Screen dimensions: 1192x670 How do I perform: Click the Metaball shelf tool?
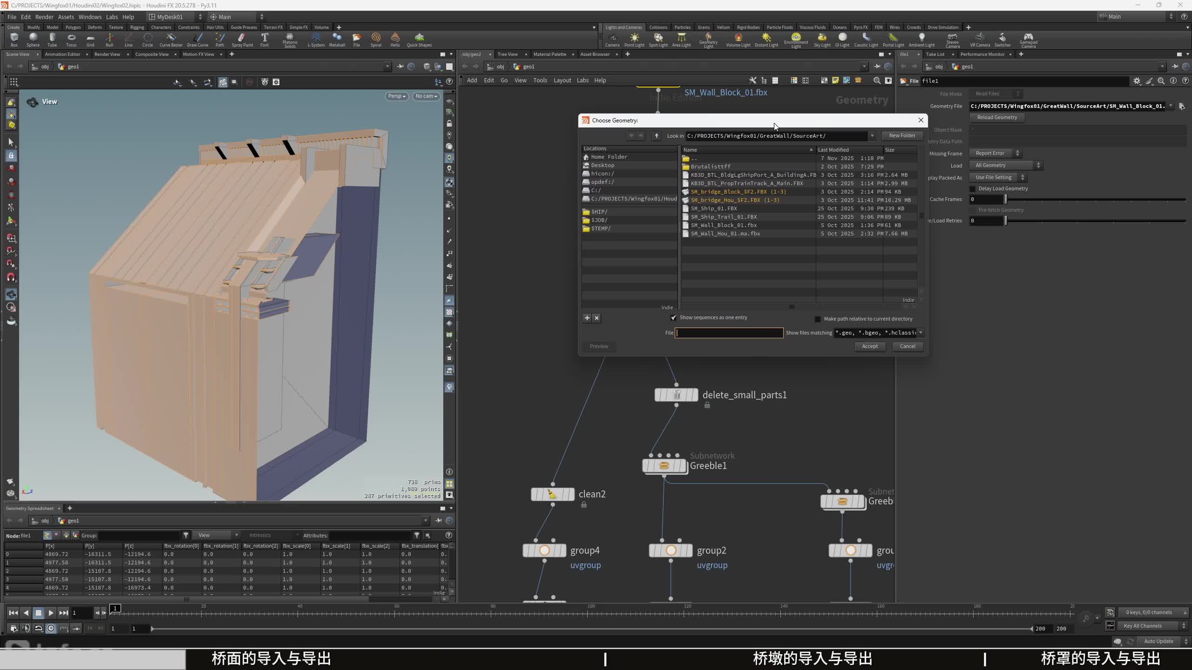[337, 39]
